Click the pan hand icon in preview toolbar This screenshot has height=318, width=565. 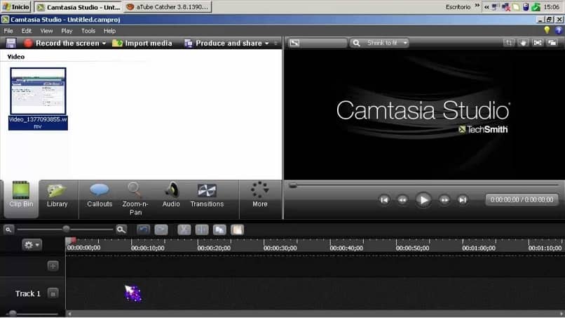pyautogui.click(x=523, y=43)
